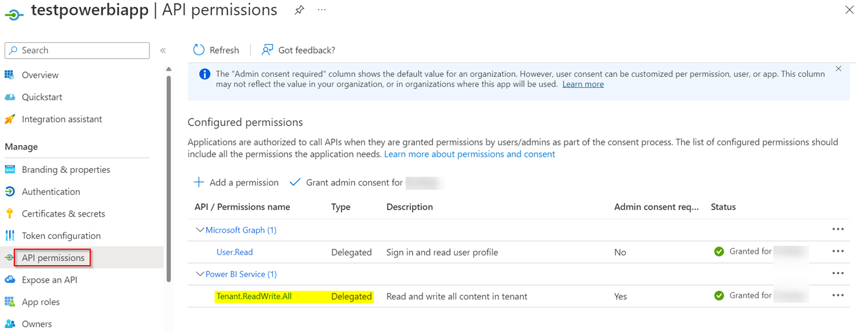Open more options for the User.Read row
Image resolution: width=856 pixels, height=333 pixels.
pos(838,251)
